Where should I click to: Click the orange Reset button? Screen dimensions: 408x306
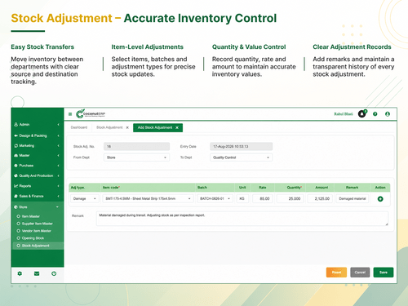[x=336, y=273]
